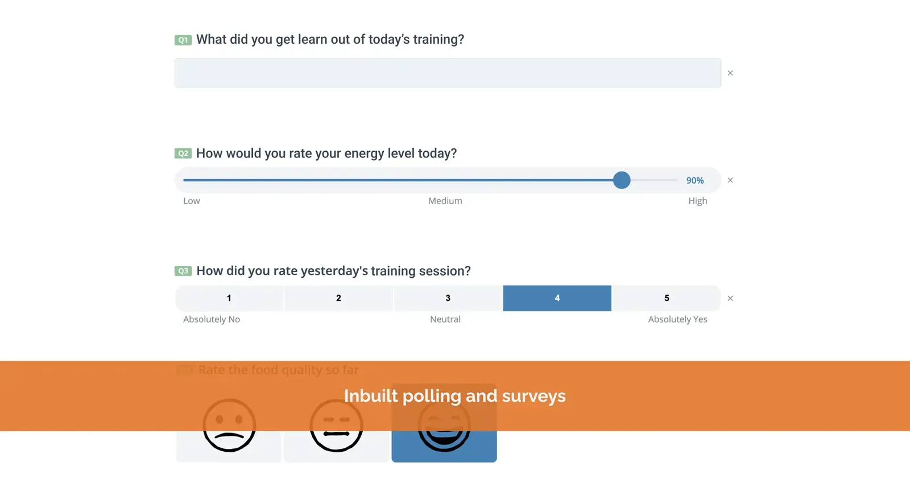Viewport: 910px width, 504px height.
Task: Select rating 4 for yesterday's training session
Action: coord(557,298)
